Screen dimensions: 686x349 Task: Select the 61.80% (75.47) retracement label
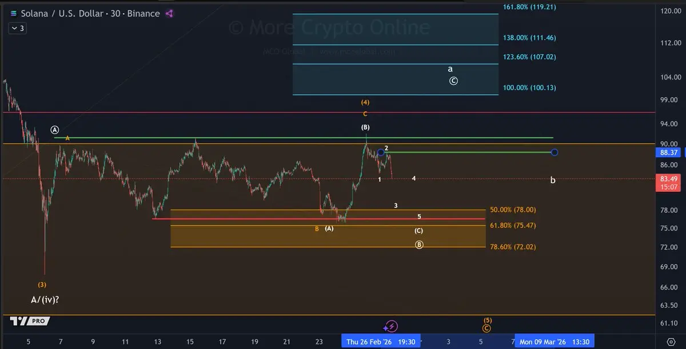click(513, 226)
